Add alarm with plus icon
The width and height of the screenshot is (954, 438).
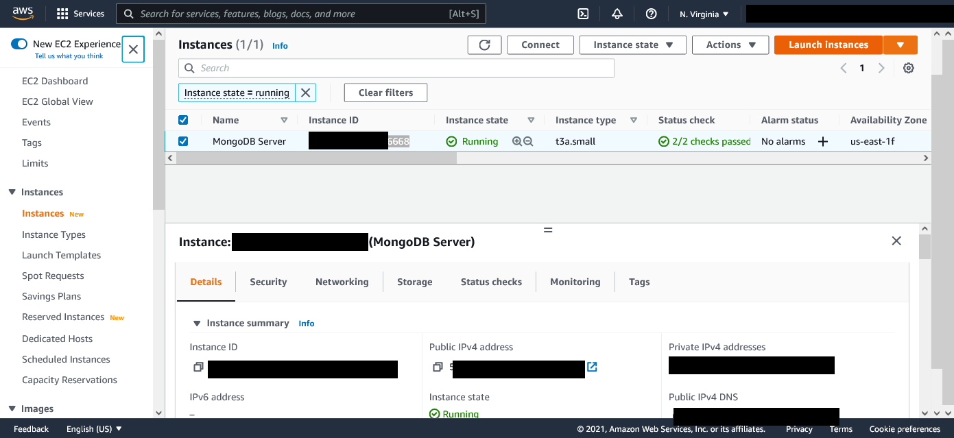[823, 141]
